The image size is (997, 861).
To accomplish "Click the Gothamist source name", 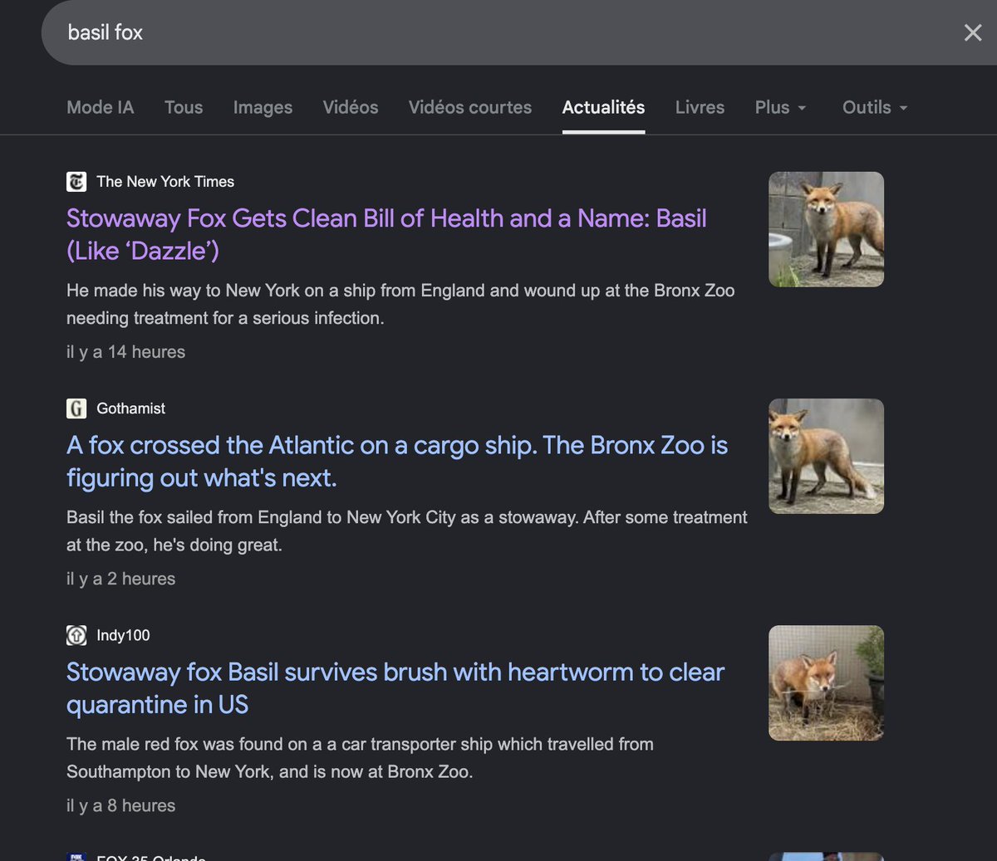I will 130,408.
